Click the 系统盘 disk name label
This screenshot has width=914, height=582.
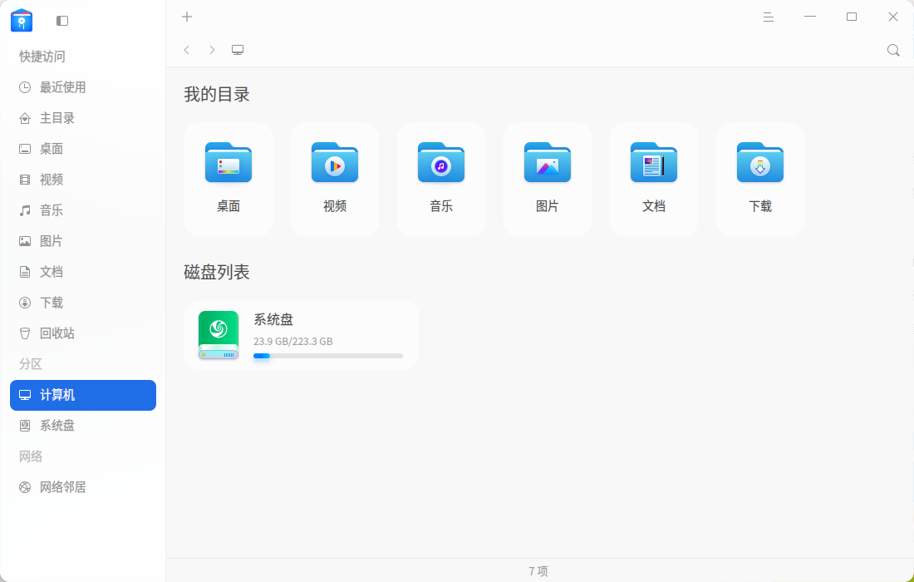273,319
